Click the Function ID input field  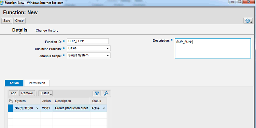coord(88,41)
